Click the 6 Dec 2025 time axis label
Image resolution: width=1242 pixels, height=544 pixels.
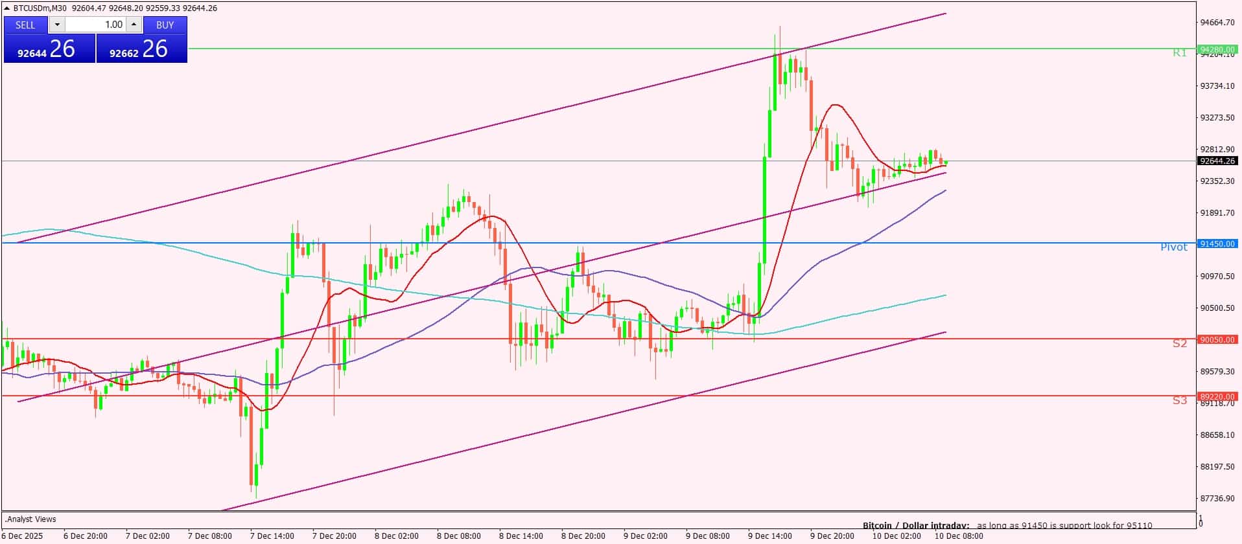pos(23,536)
